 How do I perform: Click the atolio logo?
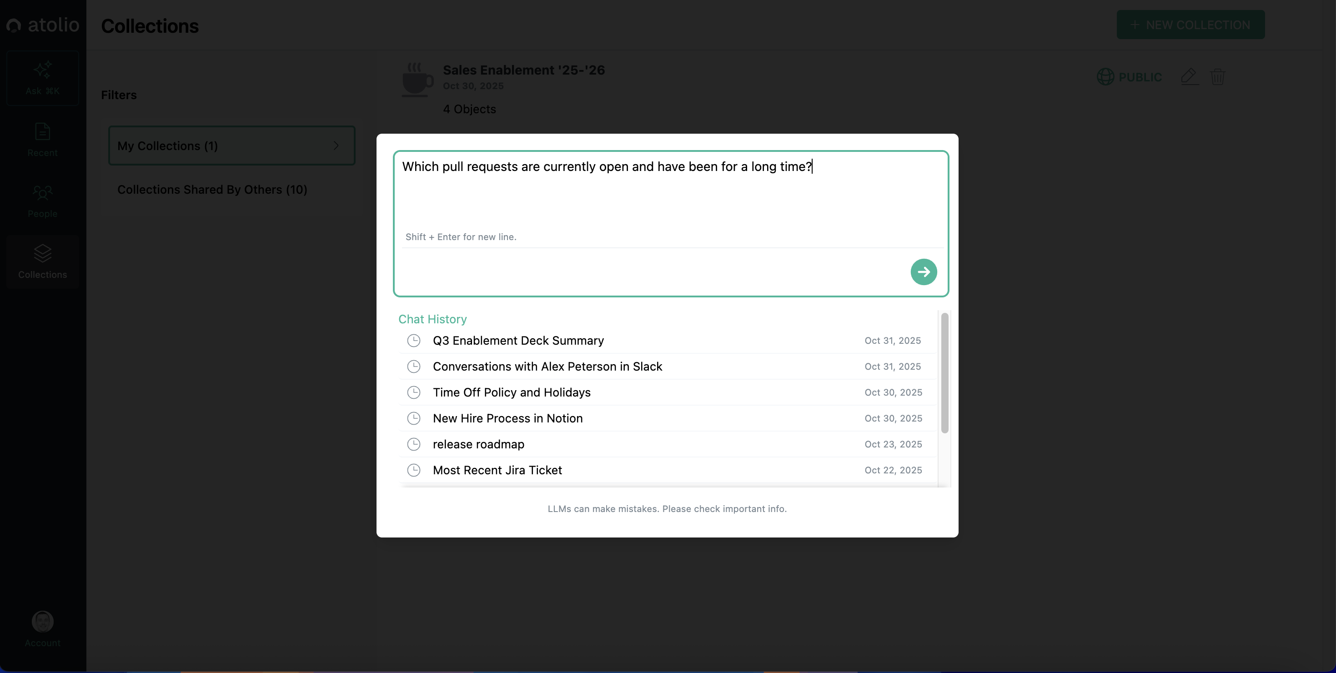43,25
